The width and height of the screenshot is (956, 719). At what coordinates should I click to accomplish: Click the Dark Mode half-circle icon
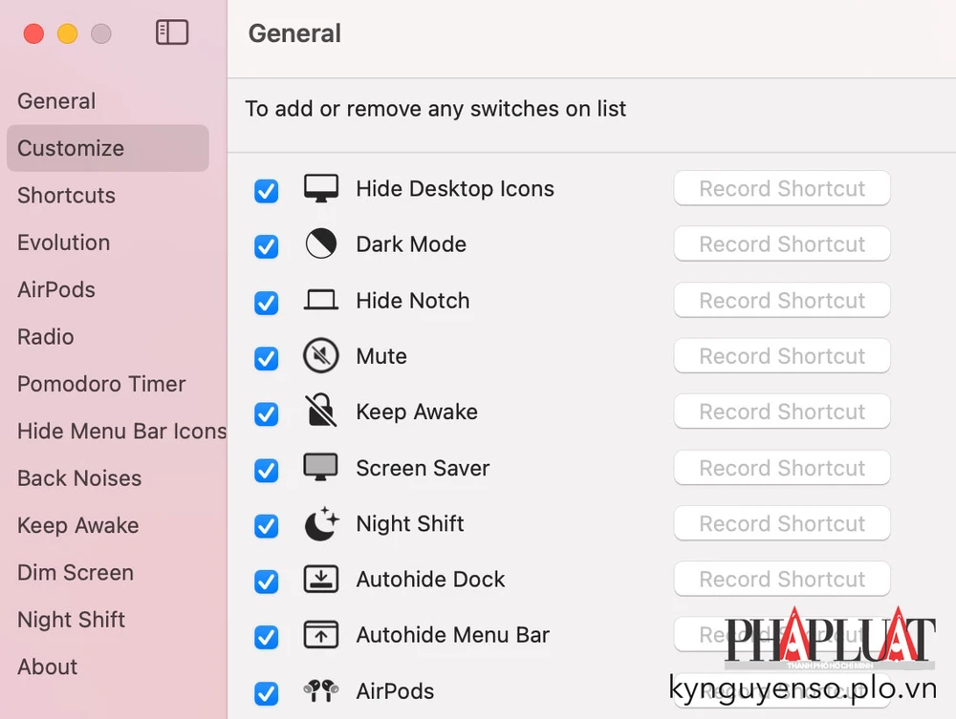321,244
